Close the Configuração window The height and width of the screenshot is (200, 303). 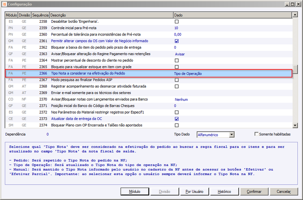(x=298, y=4)
